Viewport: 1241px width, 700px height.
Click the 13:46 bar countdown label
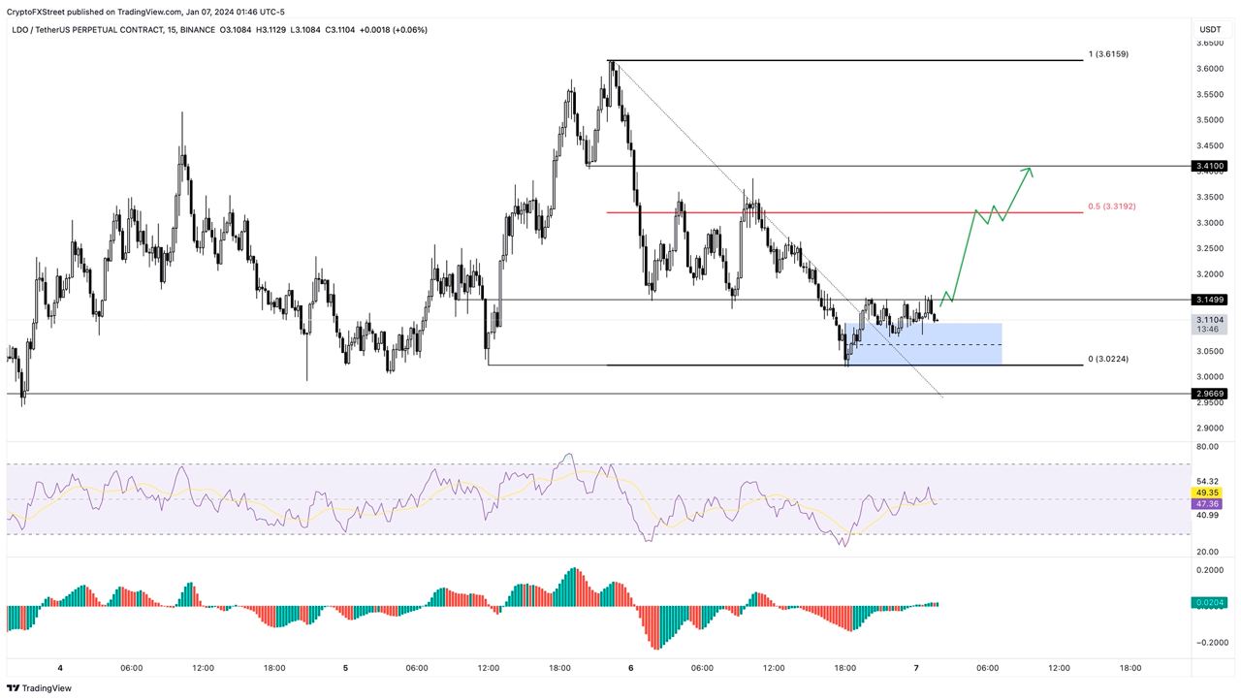(1210, 330)
